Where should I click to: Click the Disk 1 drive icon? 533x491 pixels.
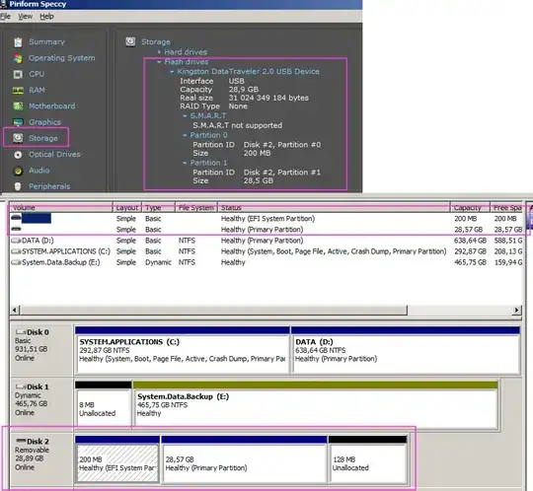click(x=21, y=386)
